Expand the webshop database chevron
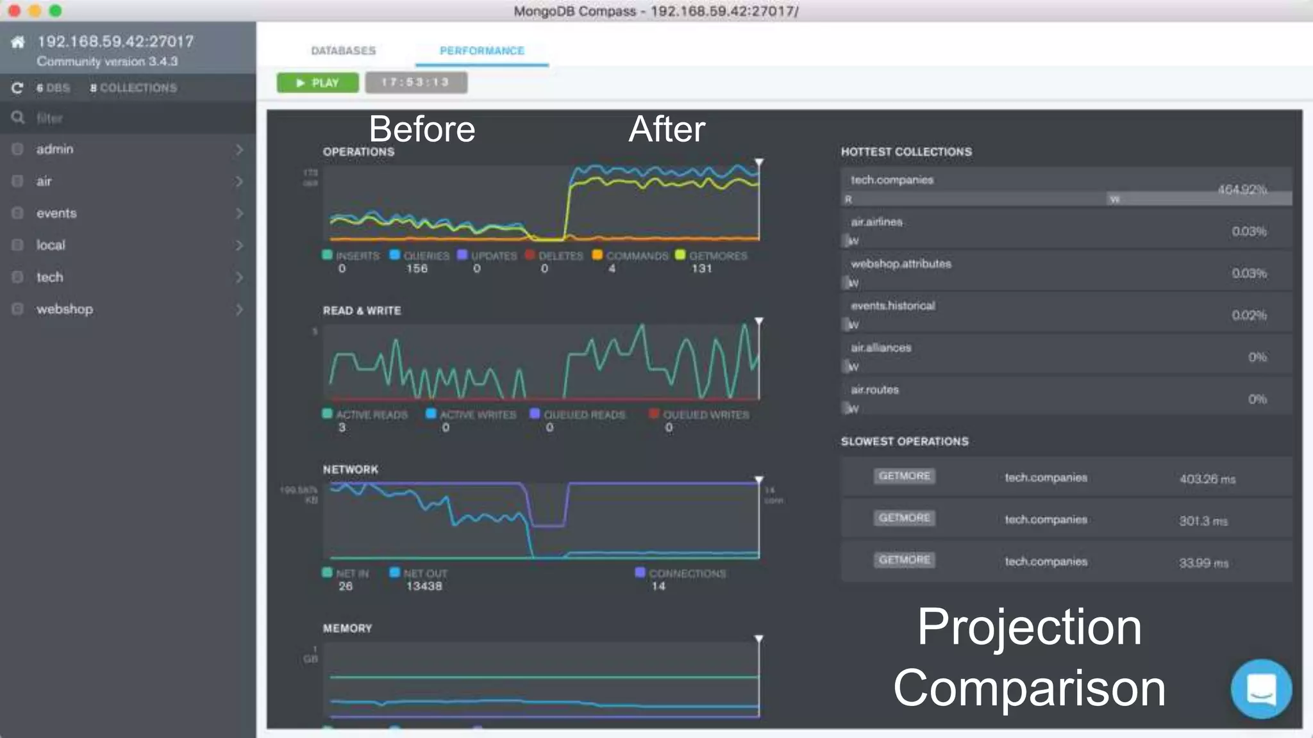 pos(239,309)
